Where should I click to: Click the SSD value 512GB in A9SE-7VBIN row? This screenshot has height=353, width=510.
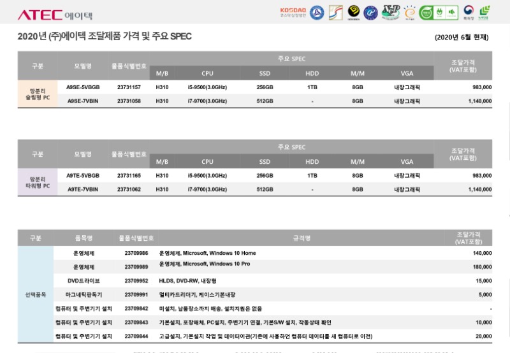point(265,101)
